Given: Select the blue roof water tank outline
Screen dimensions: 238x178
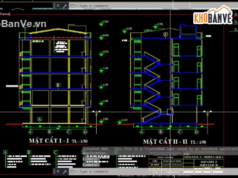Looking at the screenshot, I should click(188, 30).
